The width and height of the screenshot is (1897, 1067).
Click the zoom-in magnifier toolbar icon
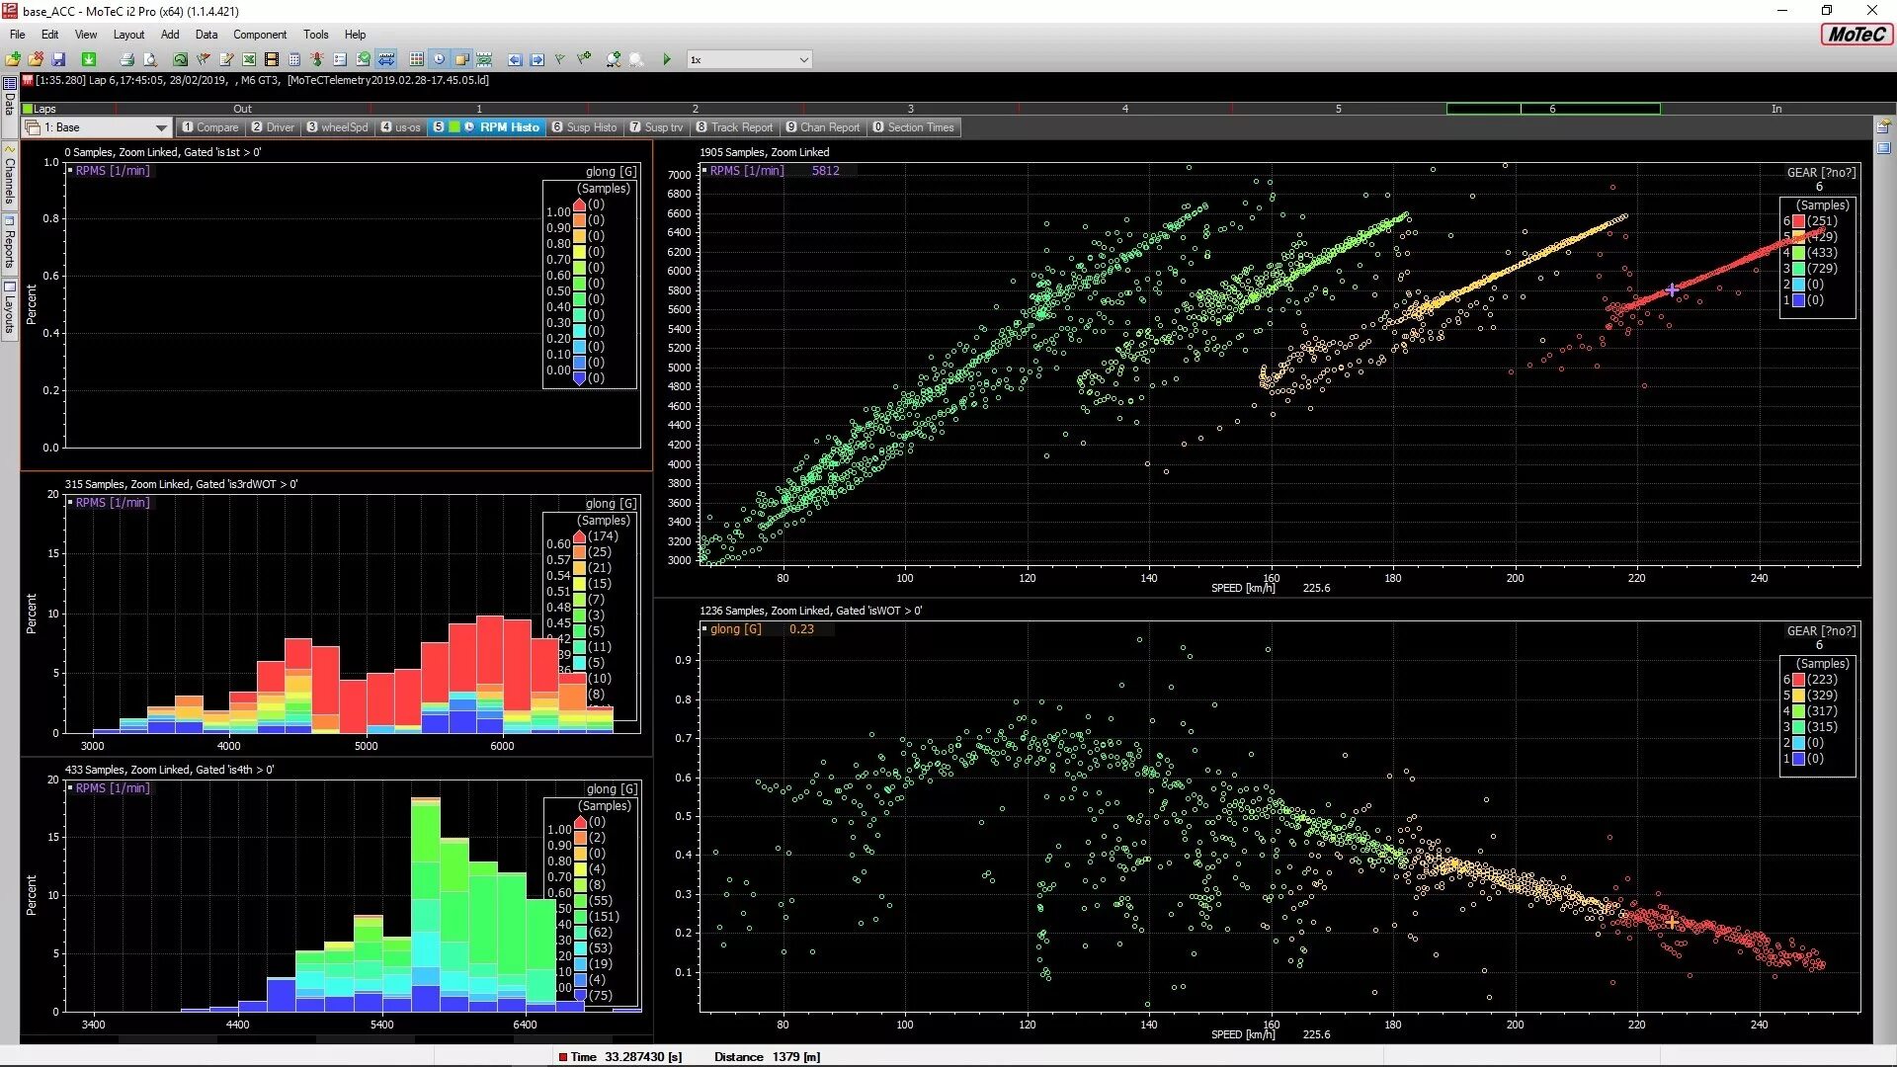pyautogui.click(x=614, y=59)
